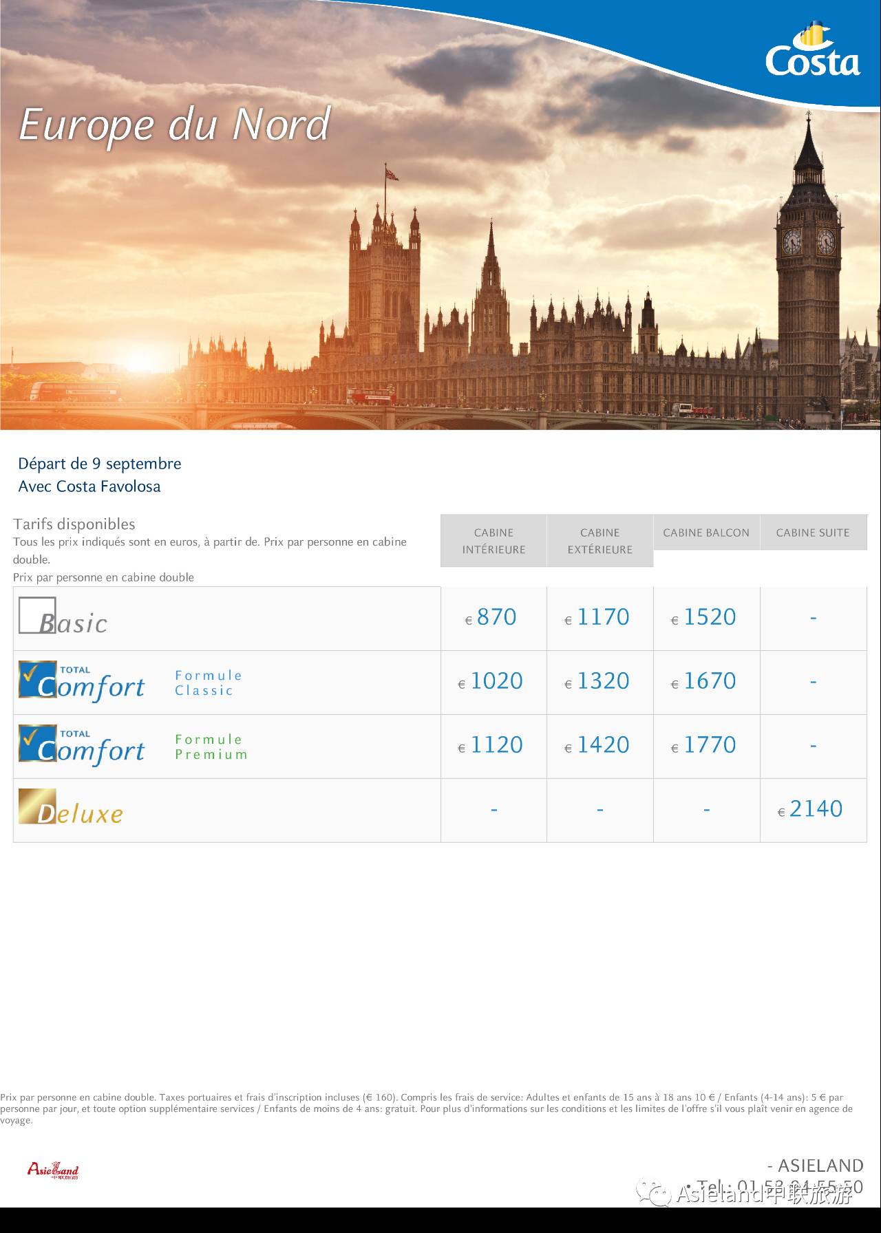
Task: Click the Cabine Extérieure column header
Action: point(600,541)
